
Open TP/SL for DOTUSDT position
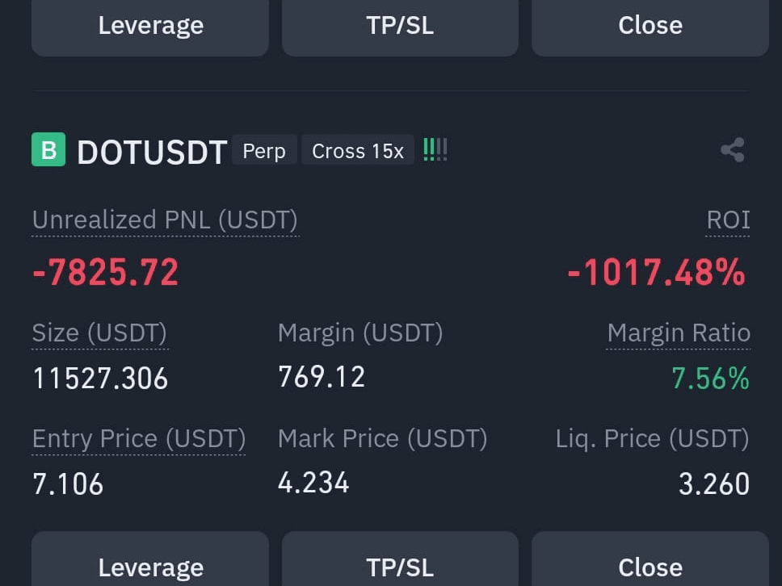point(400,559)
